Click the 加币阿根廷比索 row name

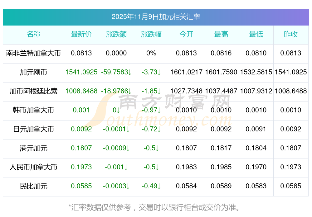click(x=33, y=91)
